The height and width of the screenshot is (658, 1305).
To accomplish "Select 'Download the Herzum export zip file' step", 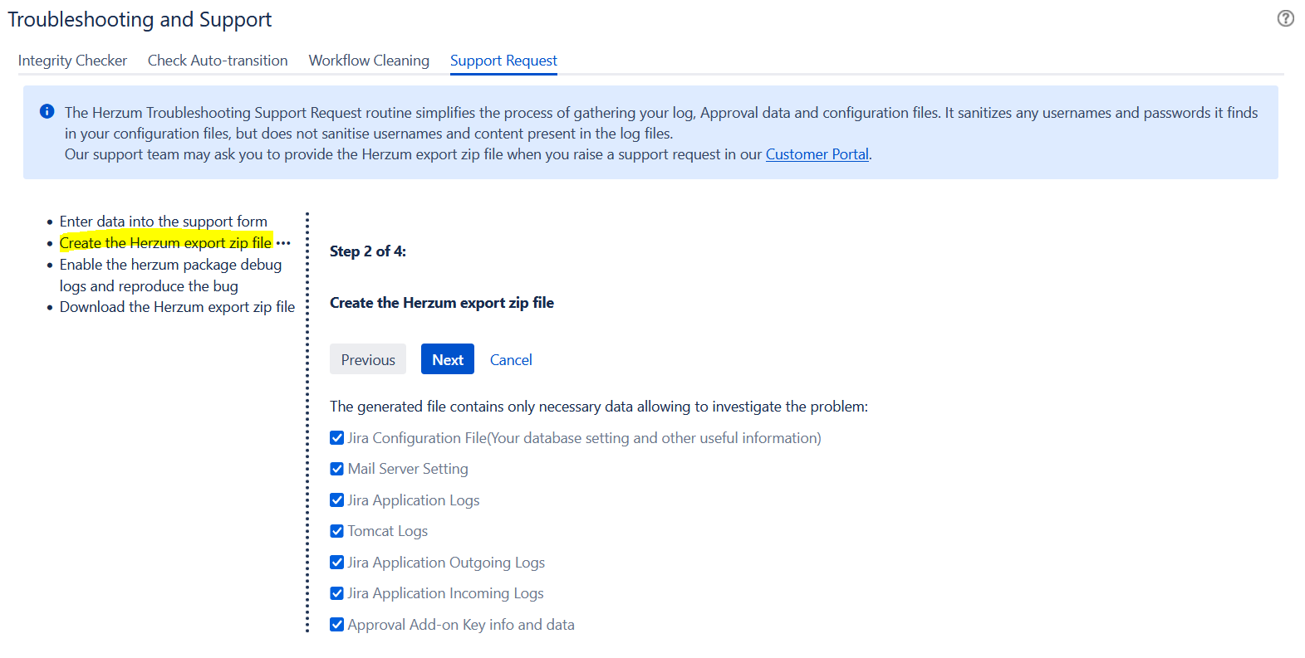I will (177, 307).
